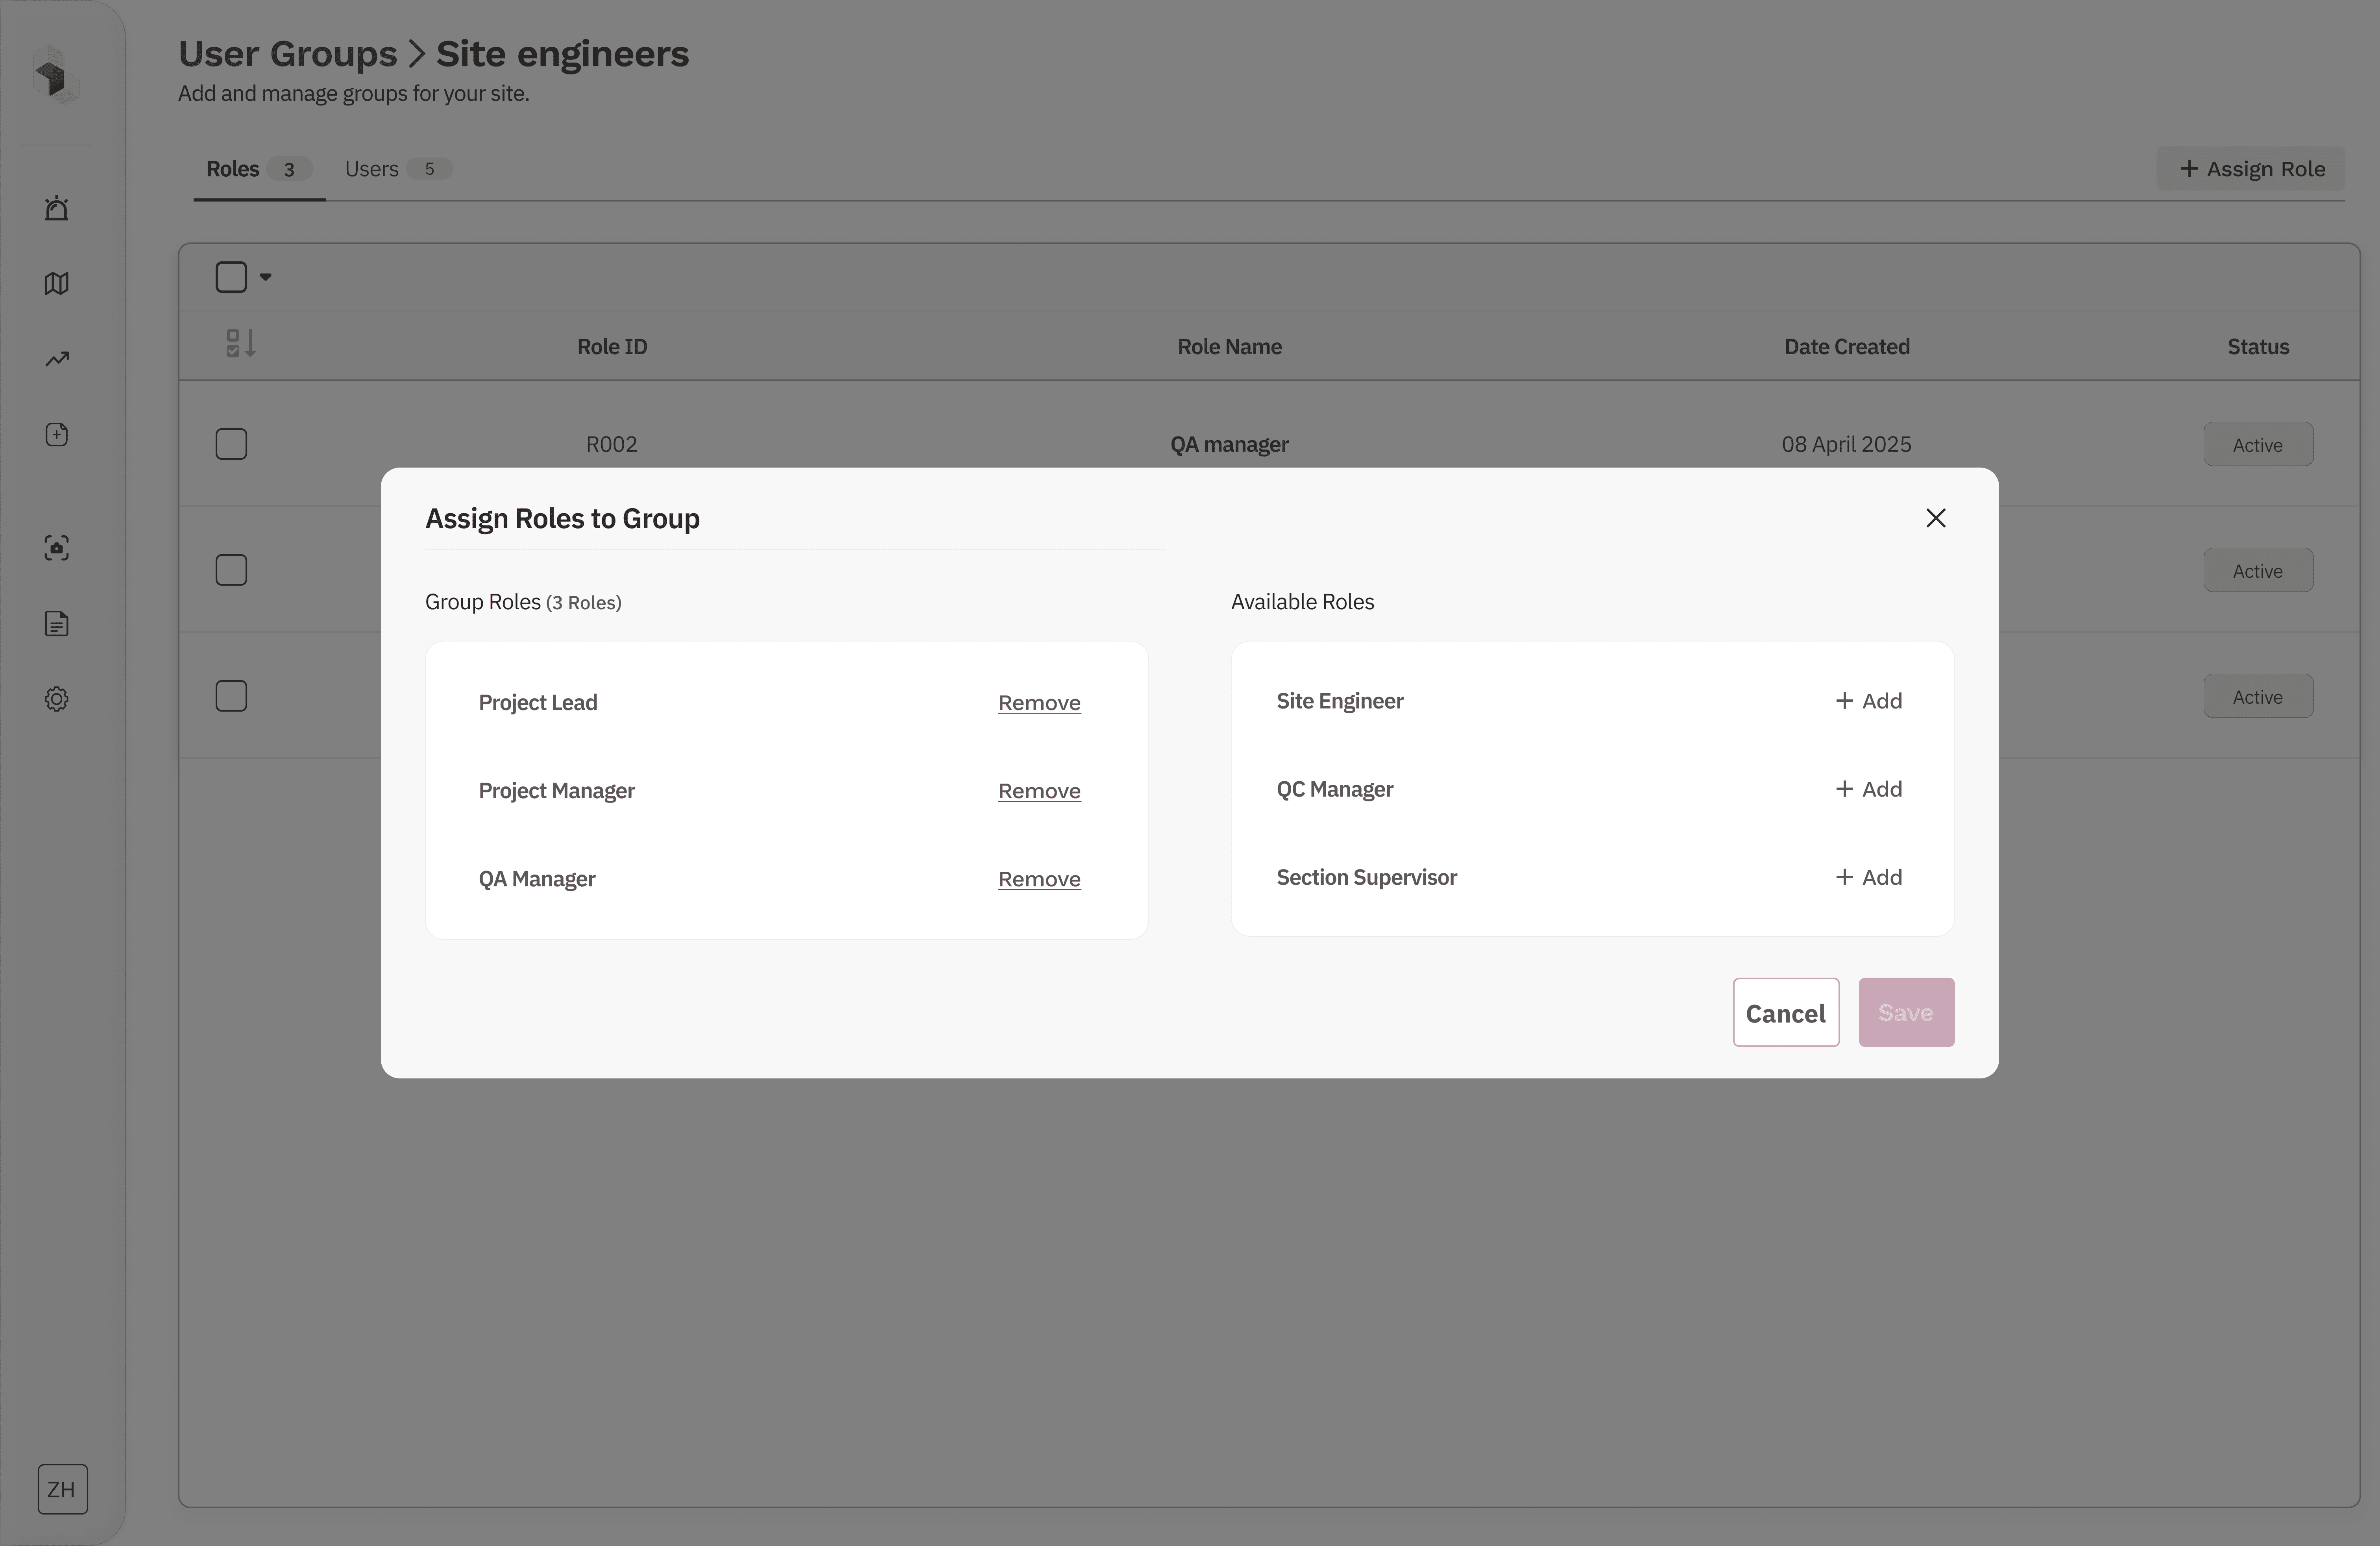Toggle the select-all checkbox above table
Screen dimensions: 2380x1546
[x=231, y=277]
